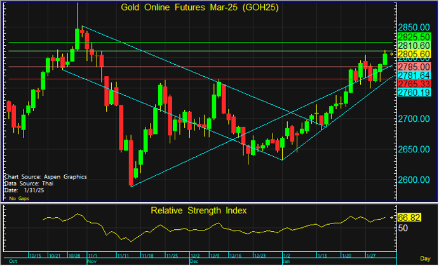The image size is (439, 266).
Task: Select the 2810.60 light green price label
Action: [414, 46]
